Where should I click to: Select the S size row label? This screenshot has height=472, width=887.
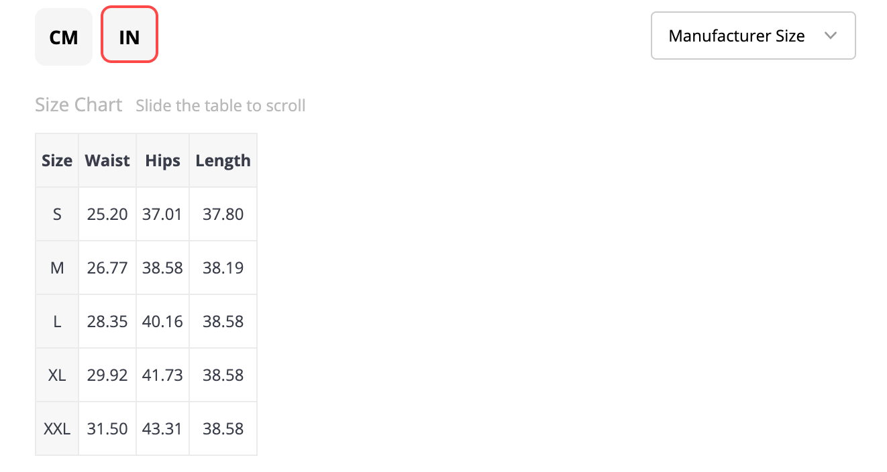tap(57, 215)
